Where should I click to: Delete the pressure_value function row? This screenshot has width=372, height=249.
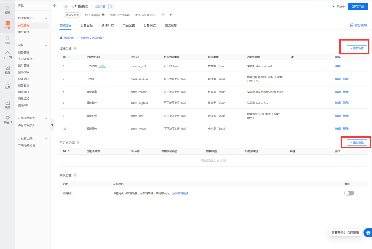click(x=346, y=79)
